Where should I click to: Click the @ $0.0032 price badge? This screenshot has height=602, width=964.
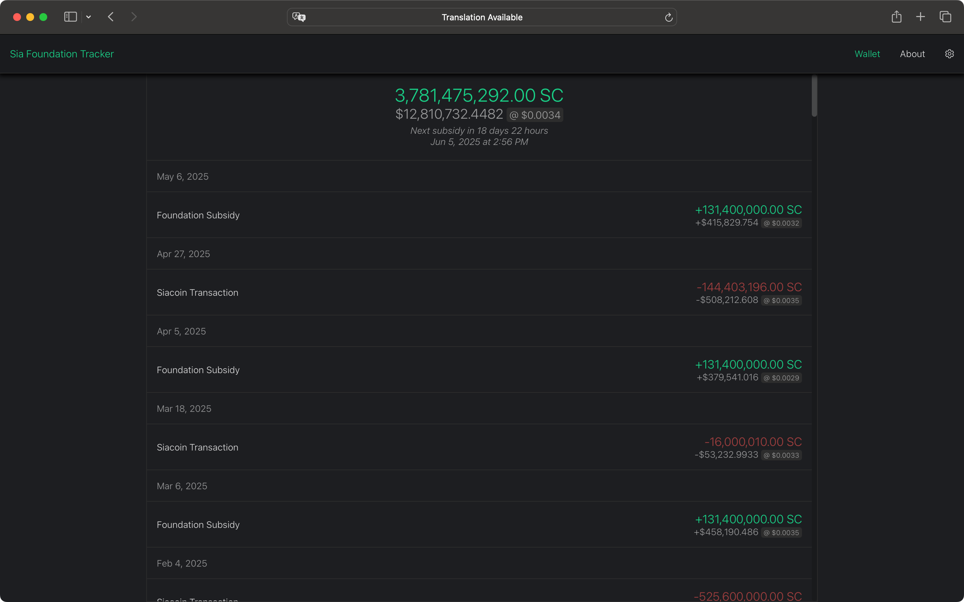coord(781,223)
